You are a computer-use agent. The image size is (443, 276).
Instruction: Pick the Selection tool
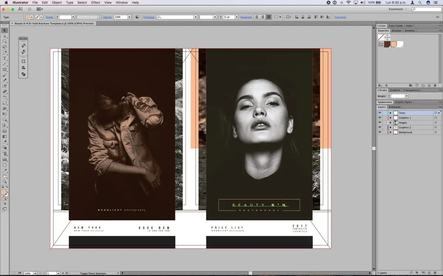pyautogui.click(x=5, y=29)
